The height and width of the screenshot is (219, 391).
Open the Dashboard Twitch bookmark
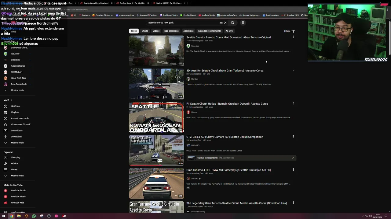(168, 15)
